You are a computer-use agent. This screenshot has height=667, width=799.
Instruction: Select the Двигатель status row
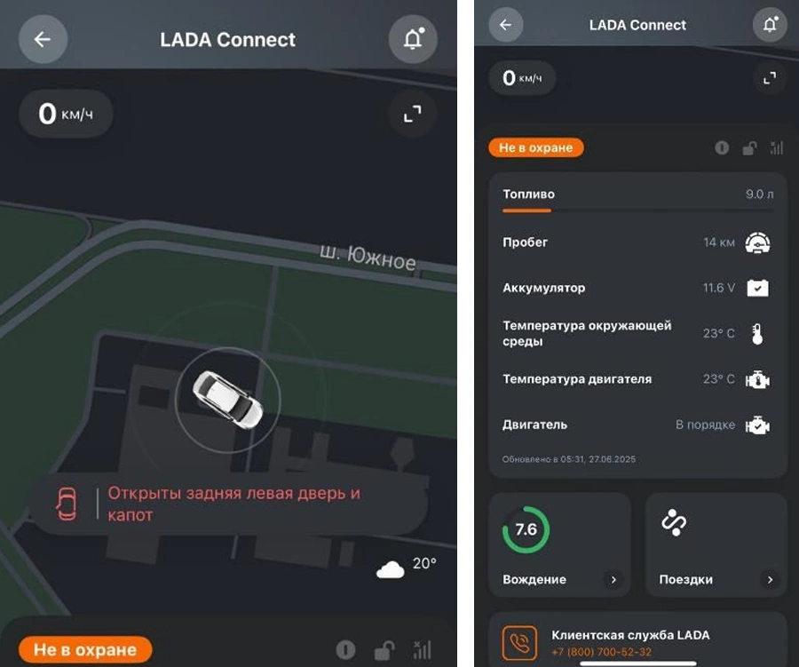click(x=638, y=425)
